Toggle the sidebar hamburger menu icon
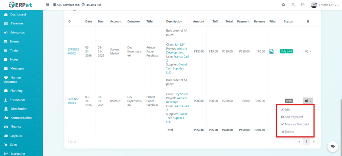The height and width of the screenshot is (156, 342). pos(48,5)
